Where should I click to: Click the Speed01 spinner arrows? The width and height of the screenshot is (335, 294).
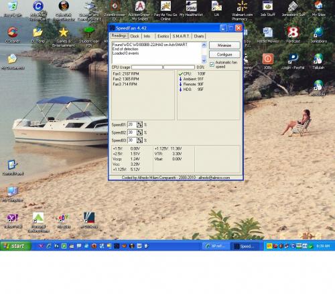pos(139,124)
